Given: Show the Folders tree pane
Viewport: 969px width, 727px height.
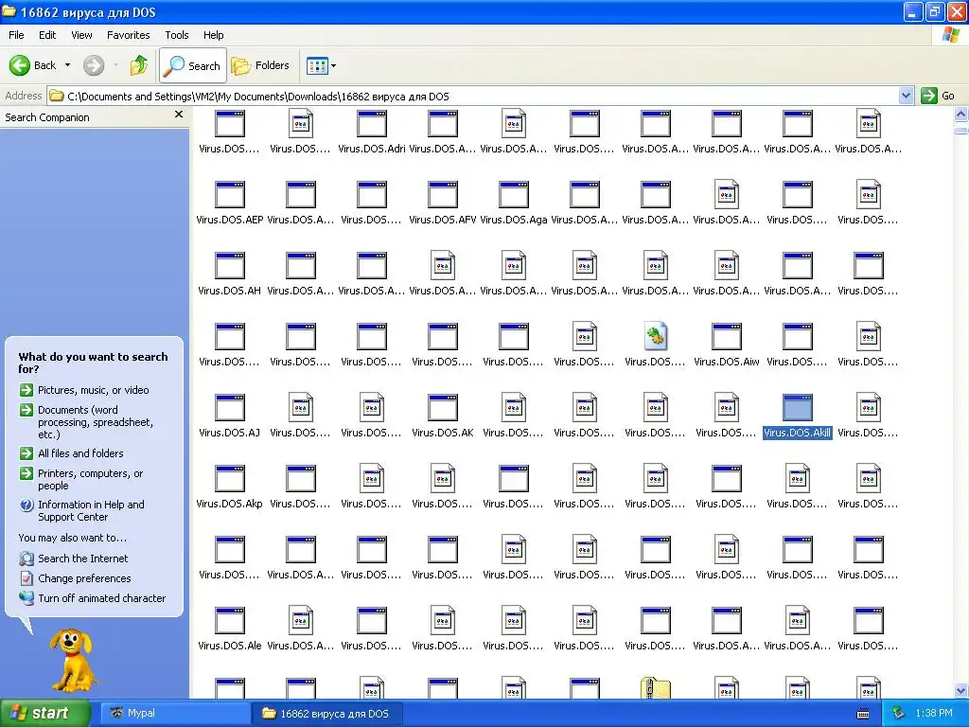Looking at the screenshot, I should point(259,65).
